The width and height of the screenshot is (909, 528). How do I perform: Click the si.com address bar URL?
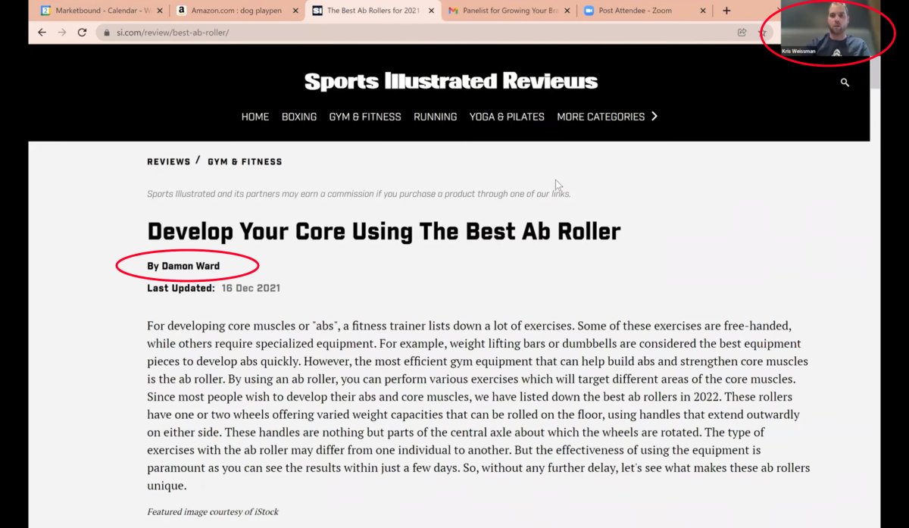(x=173, y=33)
